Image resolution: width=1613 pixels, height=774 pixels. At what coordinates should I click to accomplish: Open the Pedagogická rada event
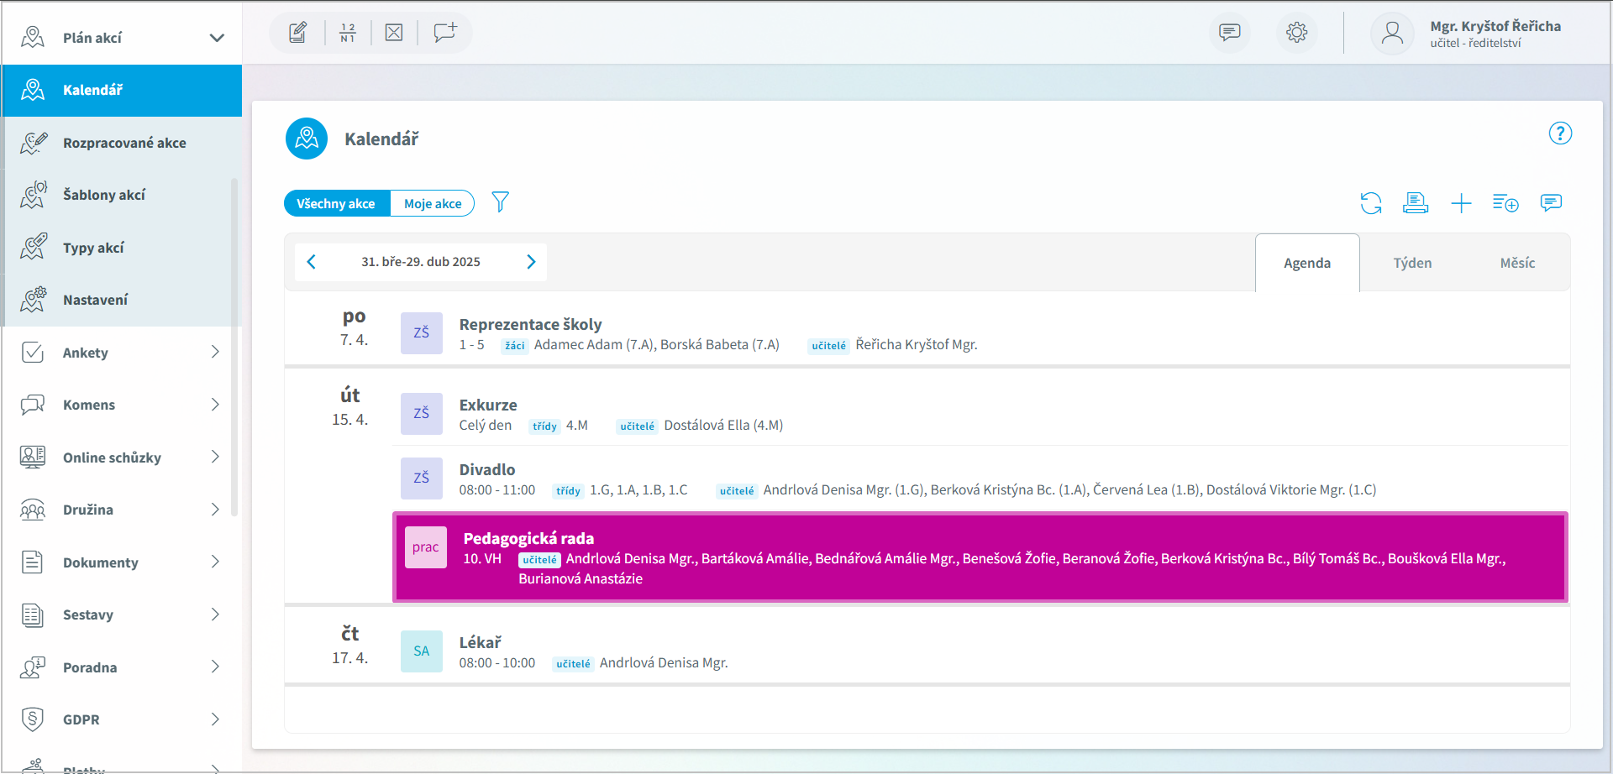[x=980, y=557]
